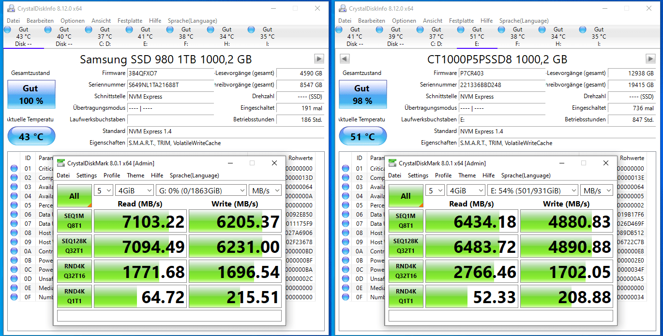Select I: drive orb in left CrystalDiskInfo

[251, 29]
